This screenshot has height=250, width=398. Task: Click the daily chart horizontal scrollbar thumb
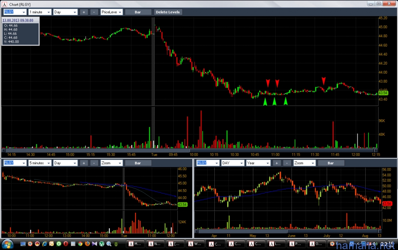pyautogui.click(x=333, y=231)
